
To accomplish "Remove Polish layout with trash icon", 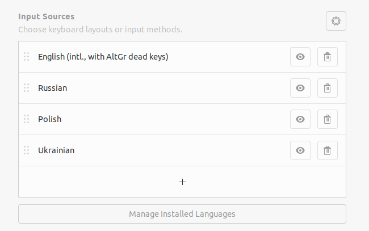I will pyautogui.click(x=327, y=119).
